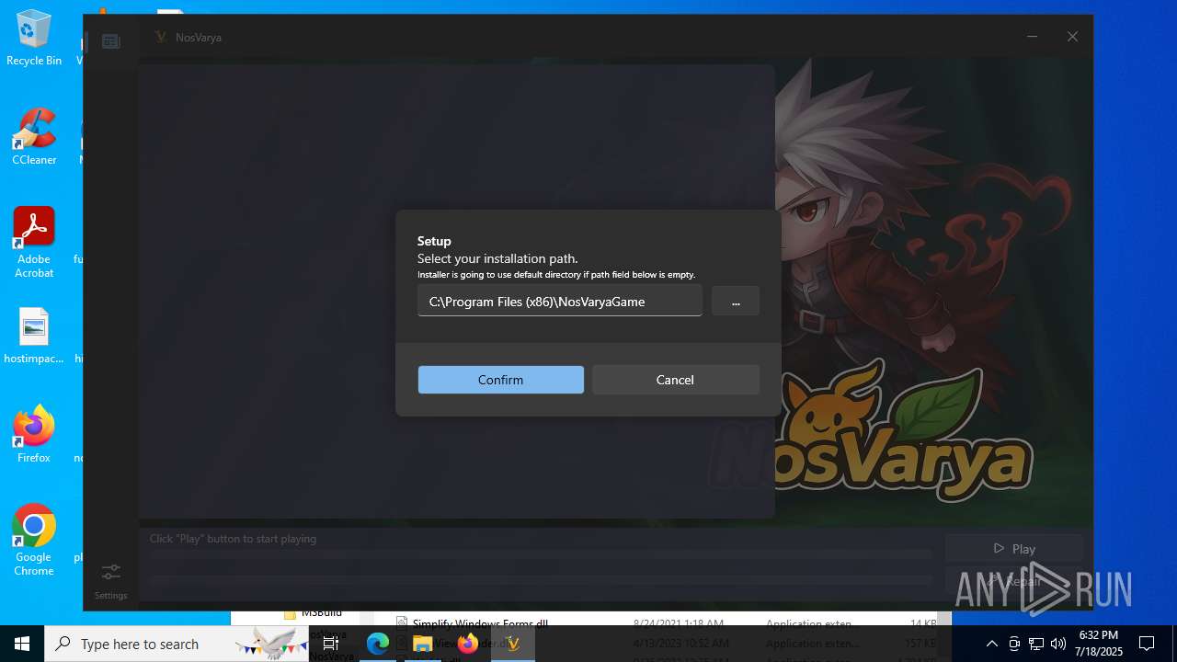Open the volume control tray icon
1177x662 pixels.
point(1058,644)
